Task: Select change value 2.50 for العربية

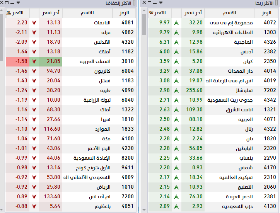Action: 164,119
